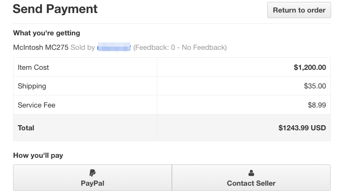Click the $1,200.00 item cost amount

click(x=310, y=67)
